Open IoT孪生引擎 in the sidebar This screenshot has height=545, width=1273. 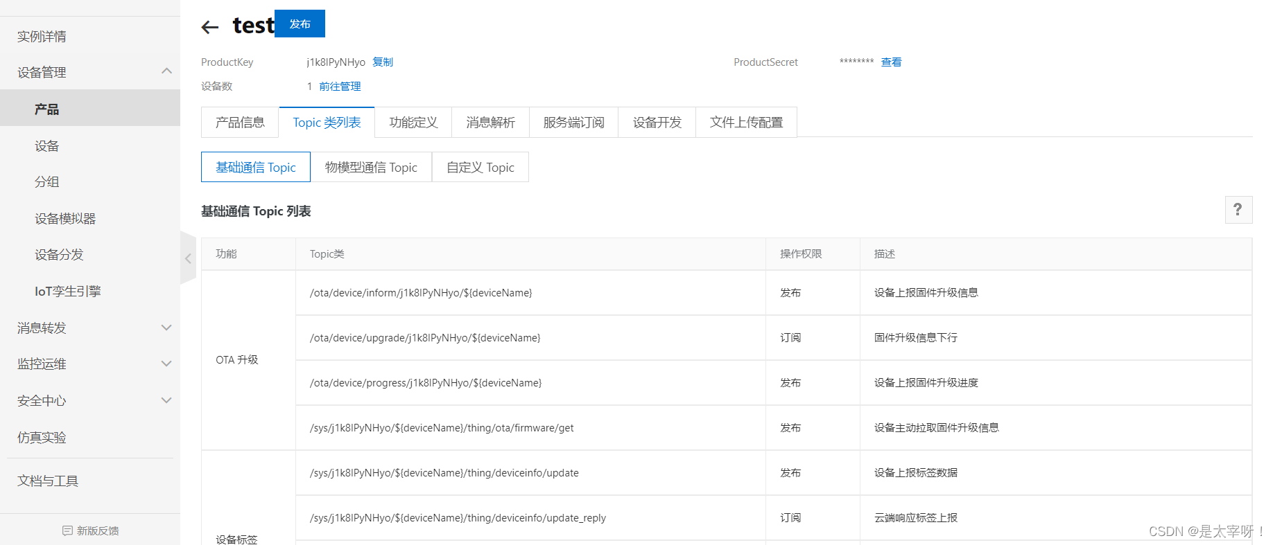pos(68,291)
